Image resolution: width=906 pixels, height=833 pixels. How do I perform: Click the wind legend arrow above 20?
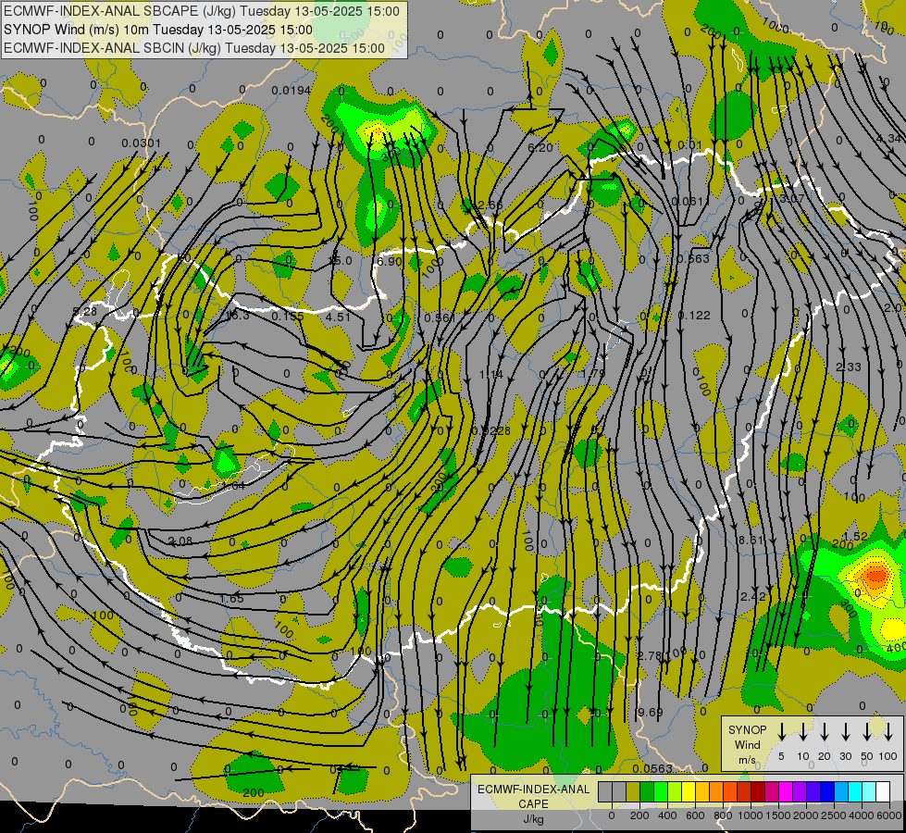pos(825,732)
